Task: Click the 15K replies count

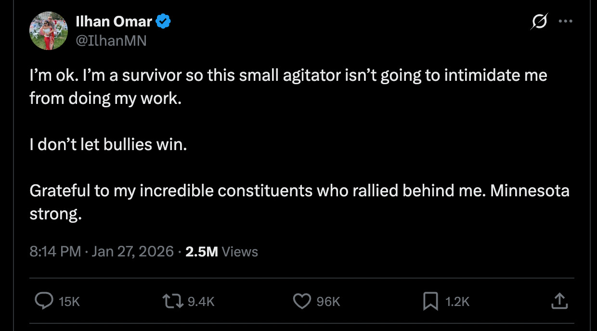Action: click(x=68, y=302)
